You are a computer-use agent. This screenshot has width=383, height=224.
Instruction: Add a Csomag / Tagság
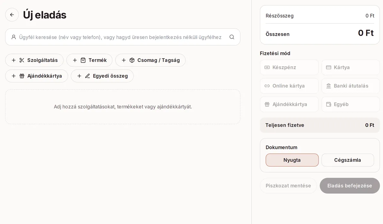[x=150, y=60]
